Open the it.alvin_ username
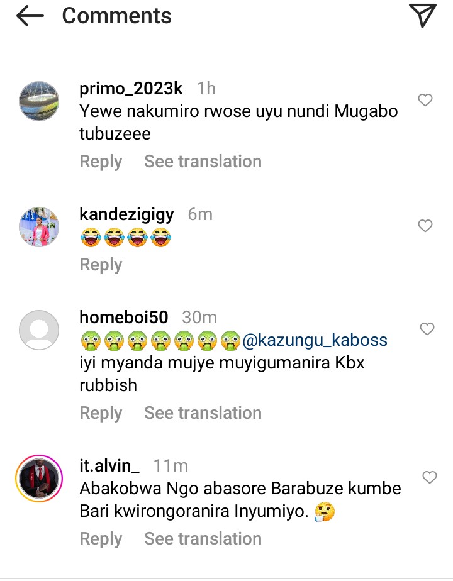This screenshot has width=453, height=581. [109, 466]
